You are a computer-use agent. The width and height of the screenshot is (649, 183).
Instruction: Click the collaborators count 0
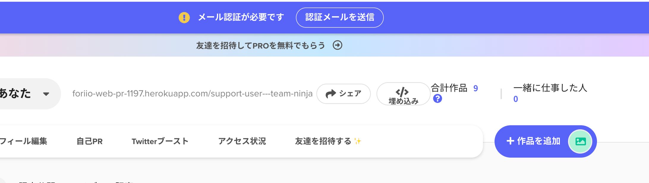click(516, 99)
